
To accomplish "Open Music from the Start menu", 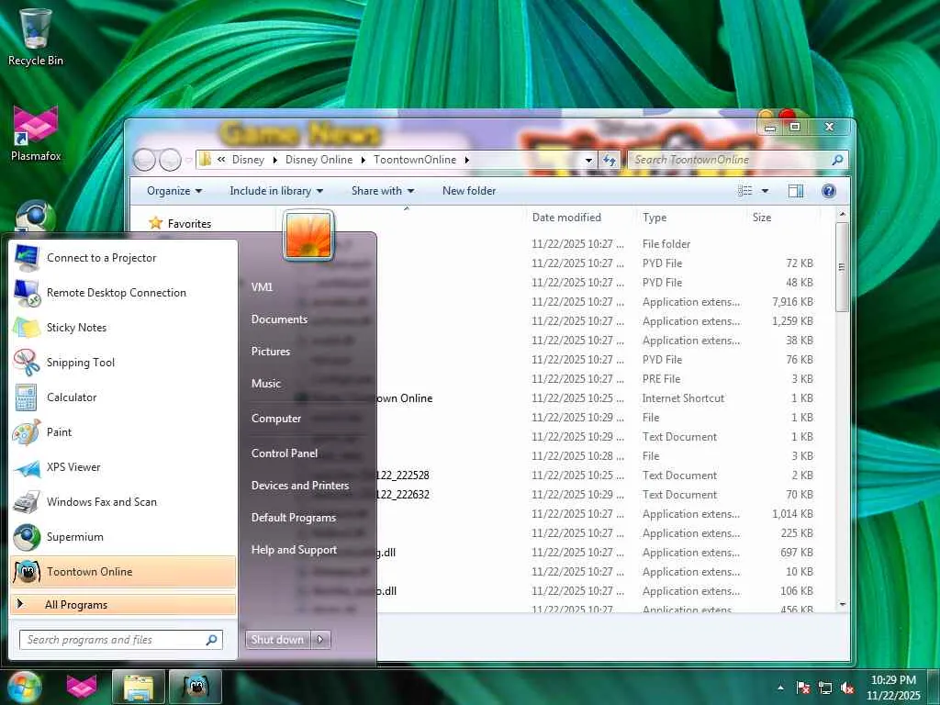I will 266,384.
